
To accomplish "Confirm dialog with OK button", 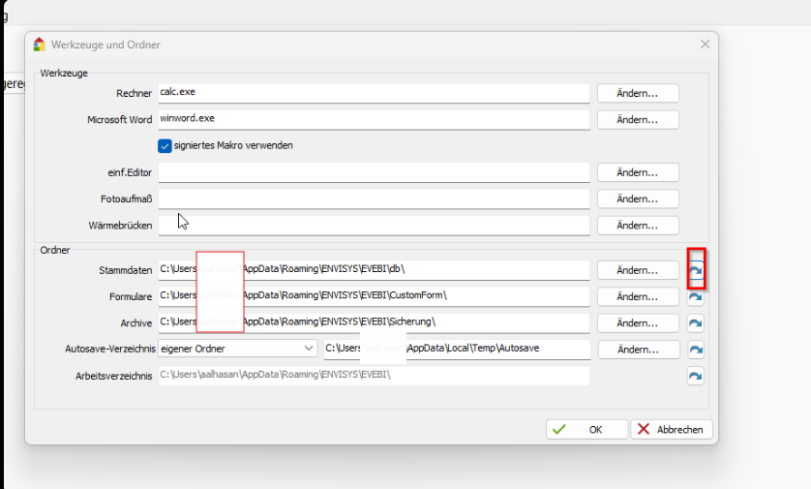I will (586, 429).
